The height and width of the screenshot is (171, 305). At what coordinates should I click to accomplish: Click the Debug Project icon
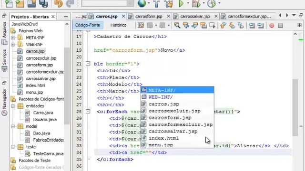point(196,3)
